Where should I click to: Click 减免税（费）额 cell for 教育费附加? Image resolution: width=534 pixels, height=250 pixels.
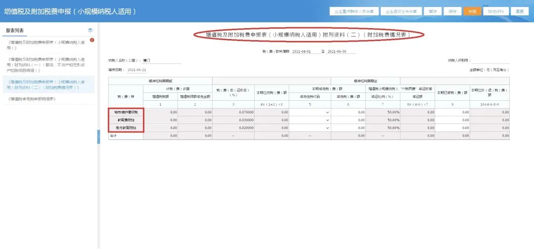pos(348,120)
